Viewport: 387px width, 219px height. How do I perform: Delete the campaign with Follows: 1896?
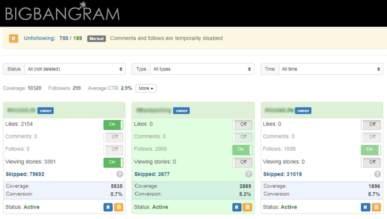click(x=376, y=207)
